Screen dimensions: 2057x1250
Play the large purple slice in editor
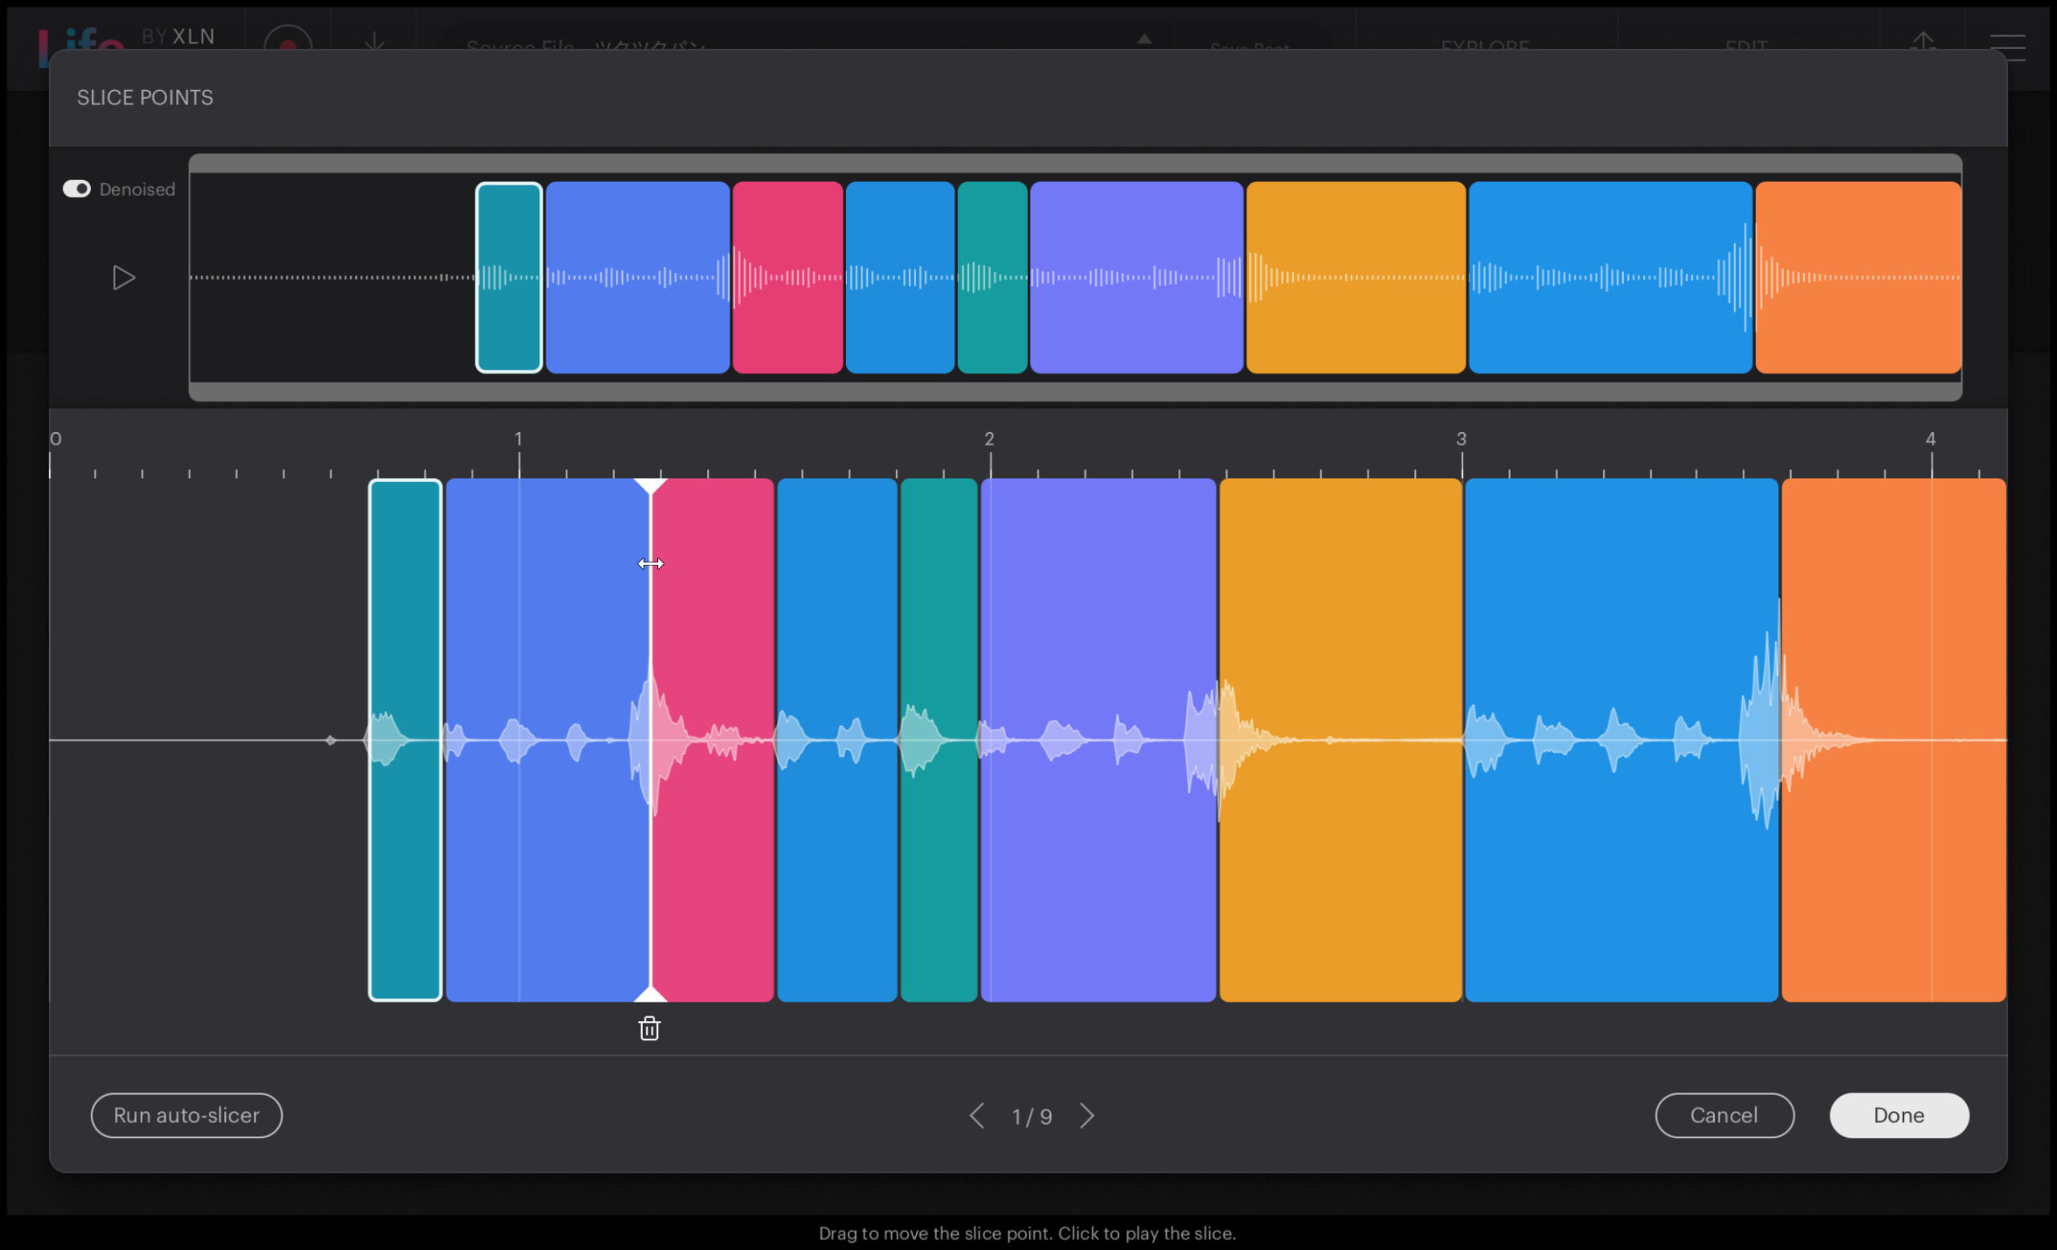coord(1098,739)
